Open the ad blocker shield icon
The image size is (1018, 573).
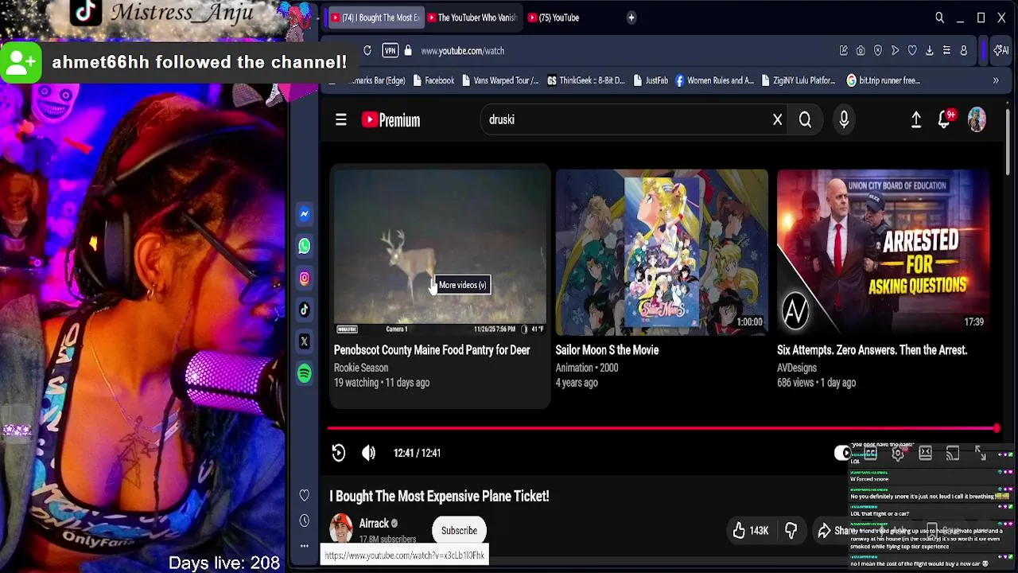[878, 51]
